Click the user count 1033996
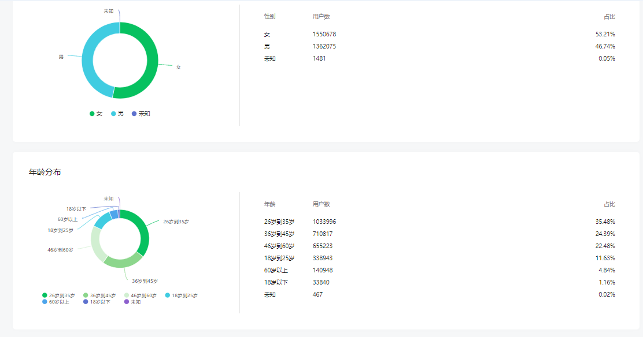 324,222
